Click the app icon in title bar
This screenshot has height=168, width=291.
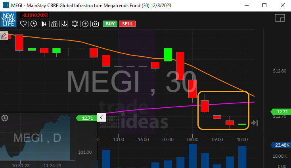(6, 5)
